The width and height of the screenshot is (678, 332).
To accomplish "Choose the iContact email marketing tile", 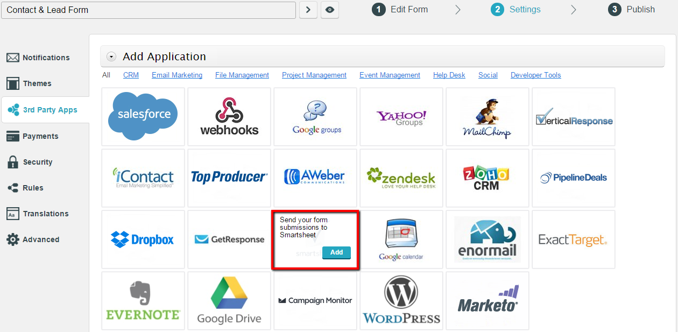I will [143, 178].
